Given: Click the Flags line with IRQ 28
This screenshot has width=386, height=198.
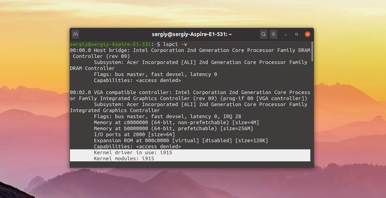Looking at the screenshot, I should coord(167,117).
